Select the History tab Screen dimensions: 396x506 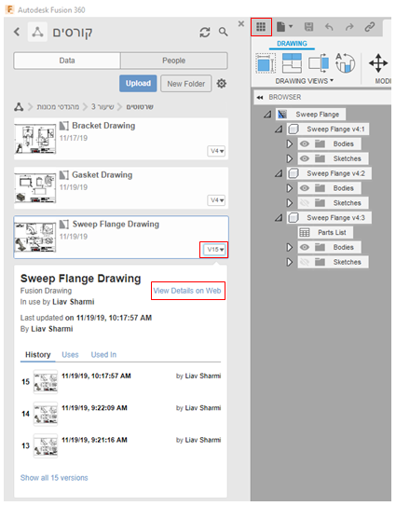coord(38,355)
